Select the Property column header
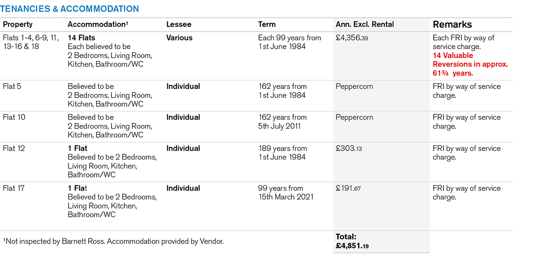The height and width of the screenshot is (257, 537). (x=18, y=25)
